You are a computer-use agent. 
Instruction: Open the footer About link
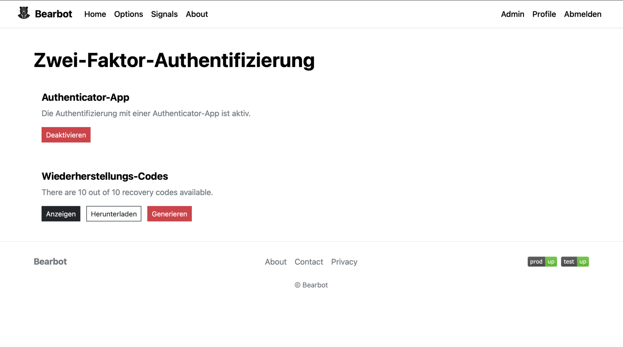(x=275, y=262)
